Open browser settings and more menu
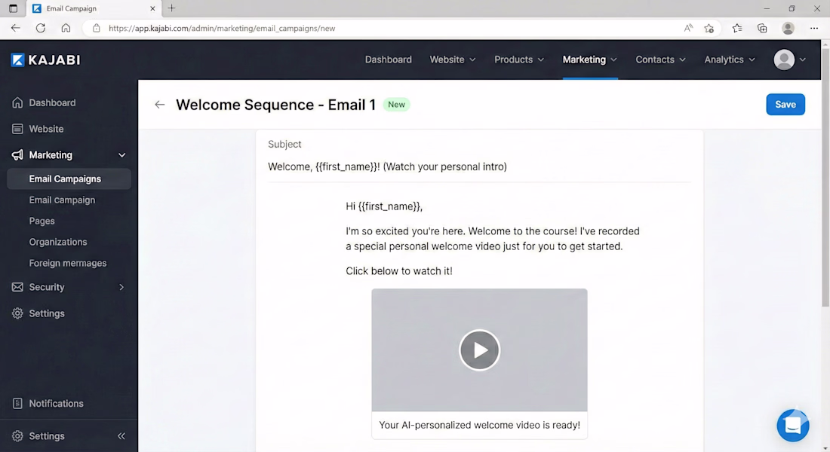 tap(814, 29)
